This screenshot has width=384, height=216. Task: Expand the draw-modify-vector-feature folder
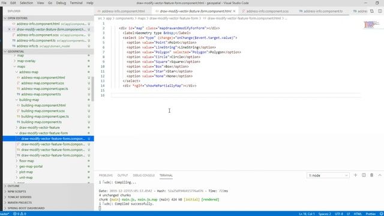(39, 128)
